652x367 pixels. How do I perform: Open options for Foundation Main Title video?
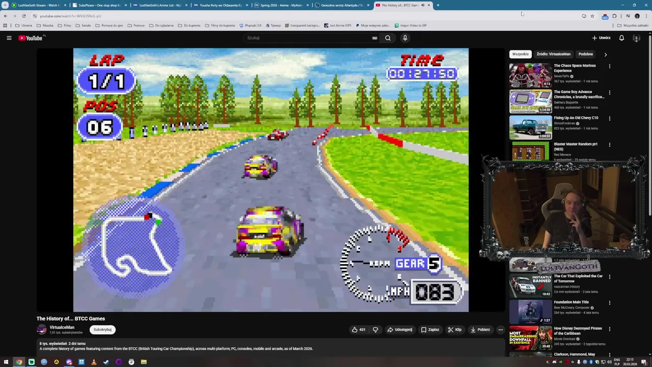point(609,303)
